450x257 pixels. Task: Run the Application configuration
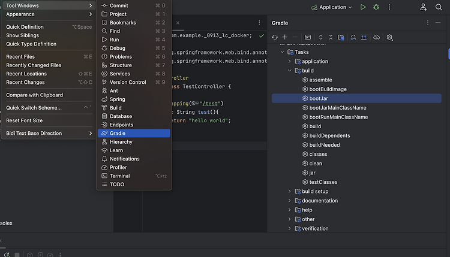point(363,7)
